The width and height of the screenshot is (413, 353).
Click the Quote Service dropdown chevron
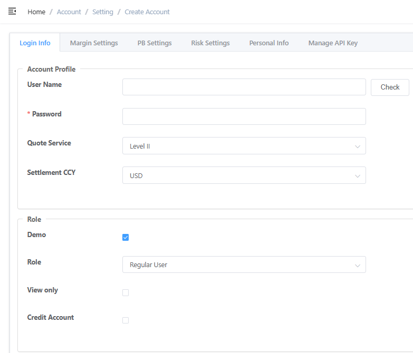coord(357,146)
